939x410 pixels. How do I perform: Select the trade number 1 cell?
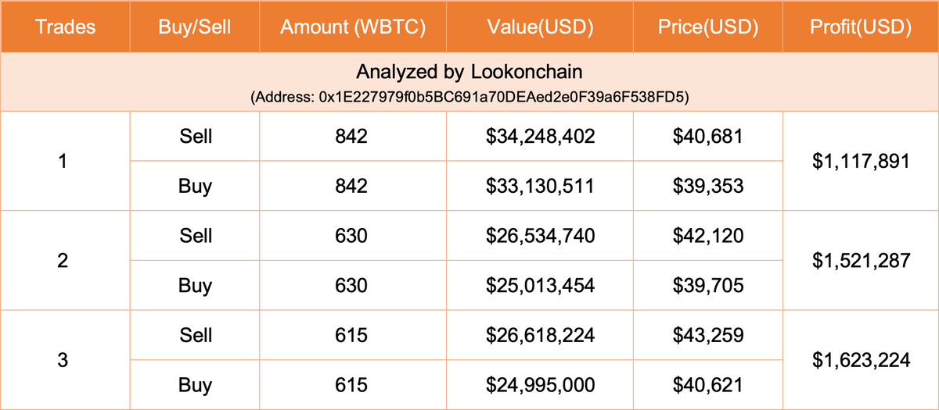(66, 162)
